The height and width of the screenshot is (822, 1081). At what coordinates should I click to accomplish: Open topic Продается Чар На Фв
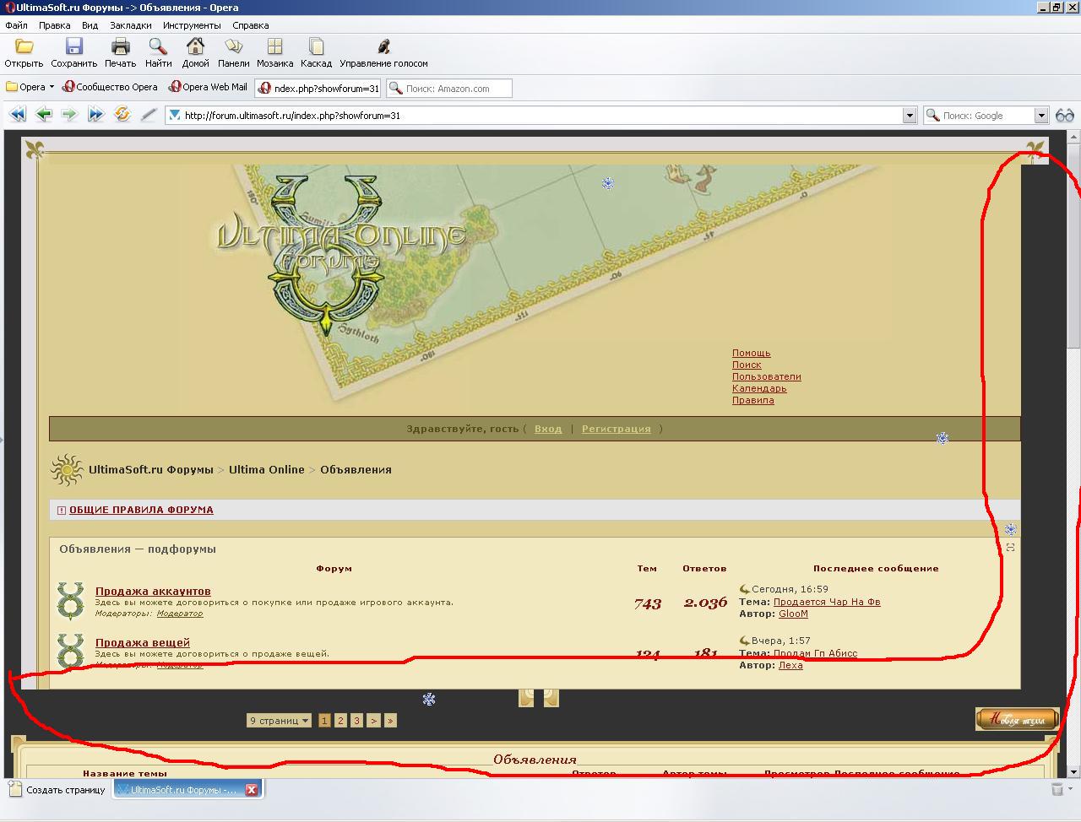pos(827,602)
